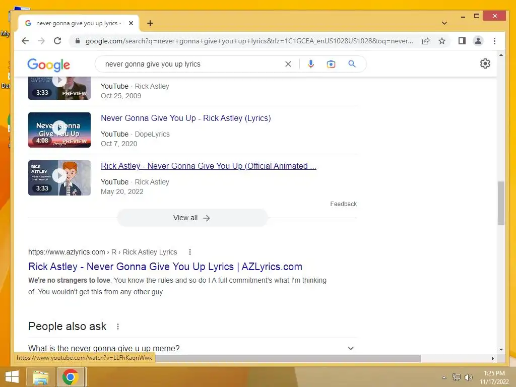
Task: Open the Windows Start button
Action: coord(12,377)
